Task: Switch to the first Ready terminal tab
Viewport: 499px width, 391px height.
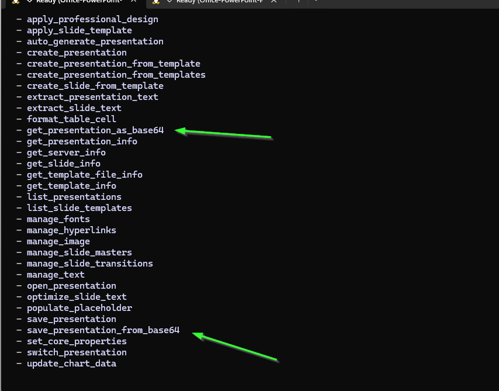Action: (76, 2)
